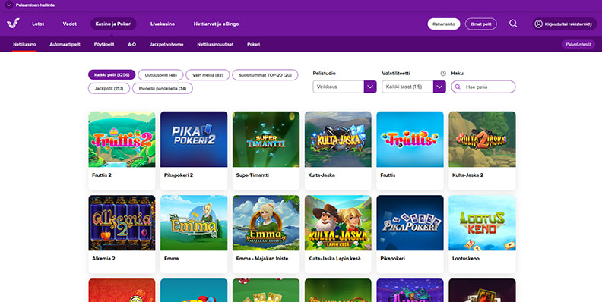Open Kulta-Jaska Lapin kesä thumbnail
Image resolution: width=602 pixels, height=302 pixels.
(x=337, y=223)
